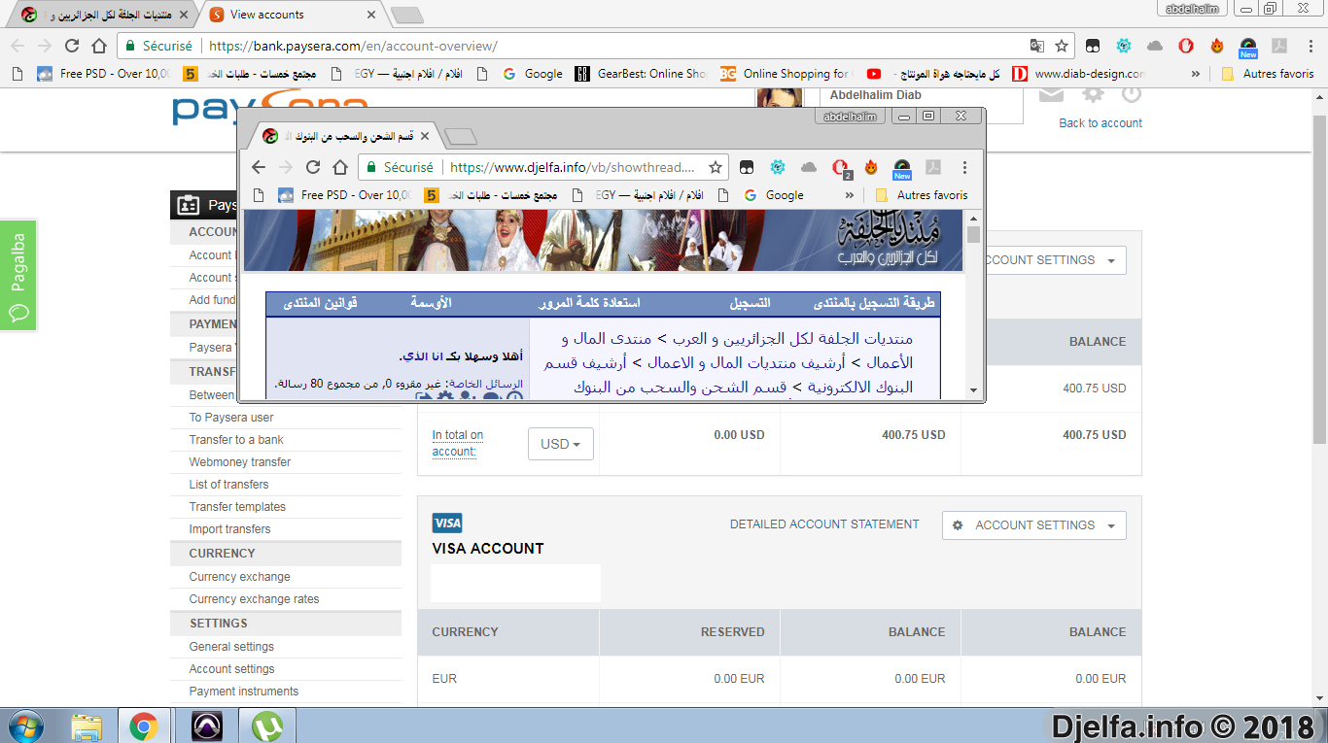Open Autres favoris folder in Paysera window

[x=1268, y=74]
